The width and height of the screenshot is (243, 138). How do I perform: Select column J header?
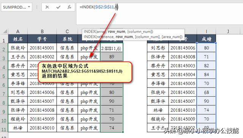tap(228, 31)
